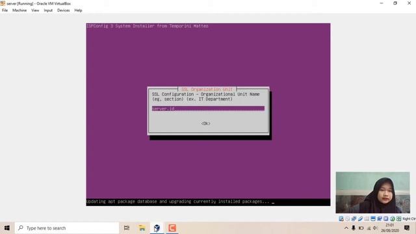Open the orange Camtasia taskbar icon
Screen dimensions: 416x234
point(172,228)
